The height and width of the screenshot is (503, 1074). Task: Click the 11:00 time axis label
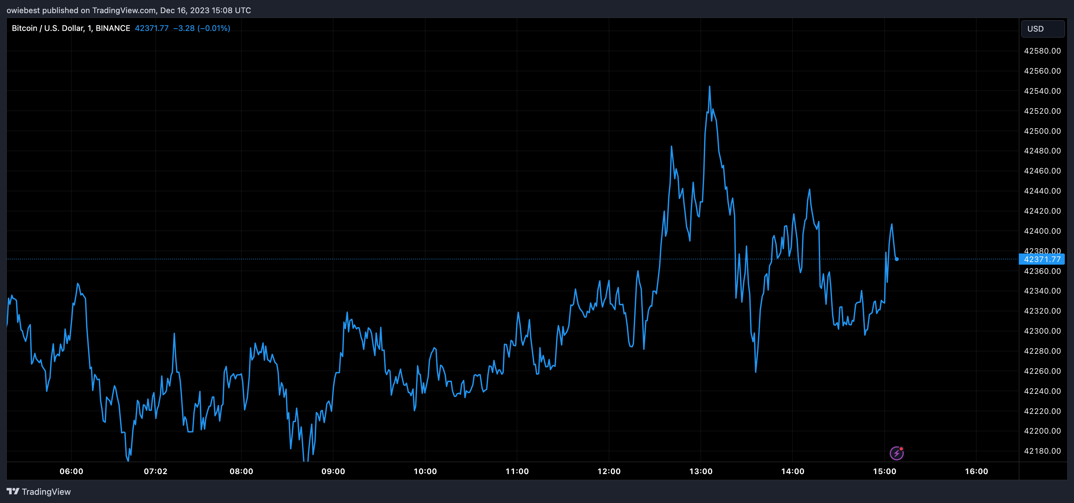point(517,471)
